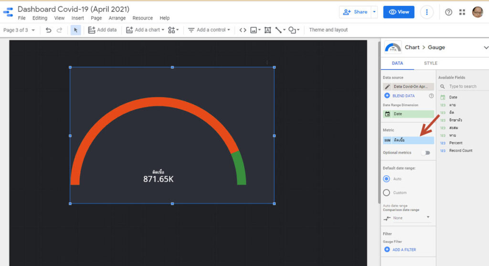489x266 pixels.
Task: Open the Page 3 of 3 dropdown
Action: point(19,30)
